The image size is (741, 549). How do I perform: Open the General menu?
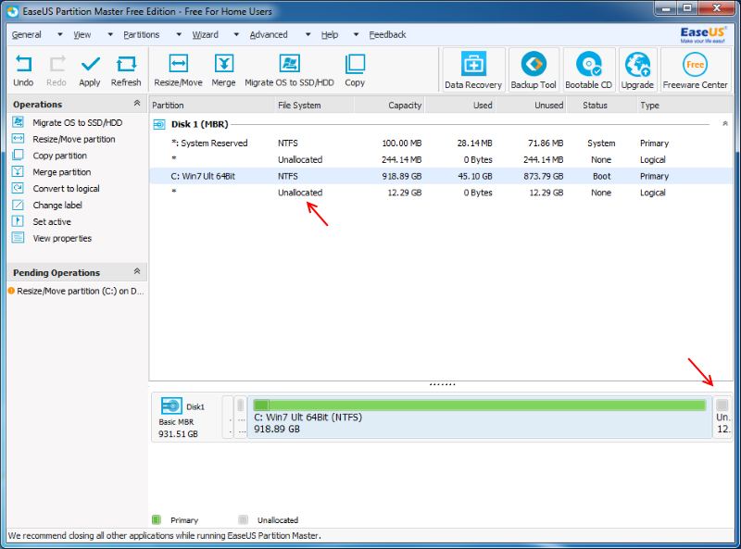pos(27,34)
